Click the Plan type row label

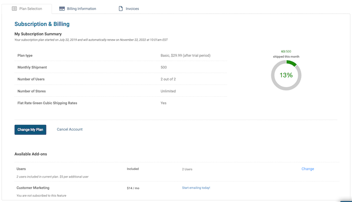(x=25, y=55)
